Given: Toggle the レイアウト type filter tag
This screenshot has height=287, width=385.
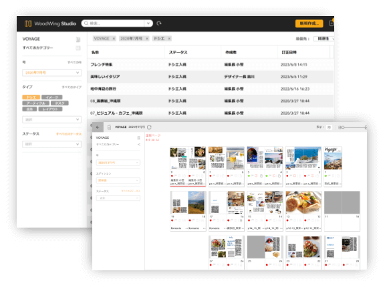Looking at the screenshot, I should pos(50,109).
